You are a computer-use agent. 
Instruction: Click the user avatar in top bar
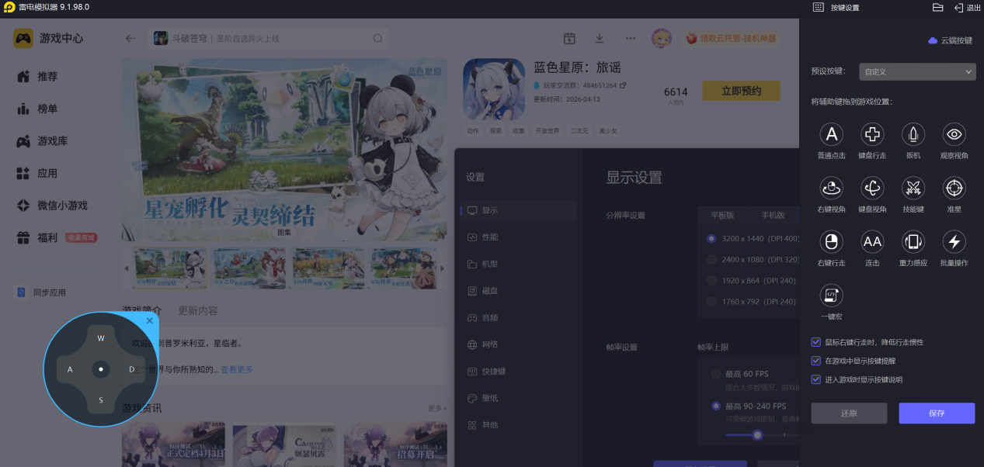[661, 38]
